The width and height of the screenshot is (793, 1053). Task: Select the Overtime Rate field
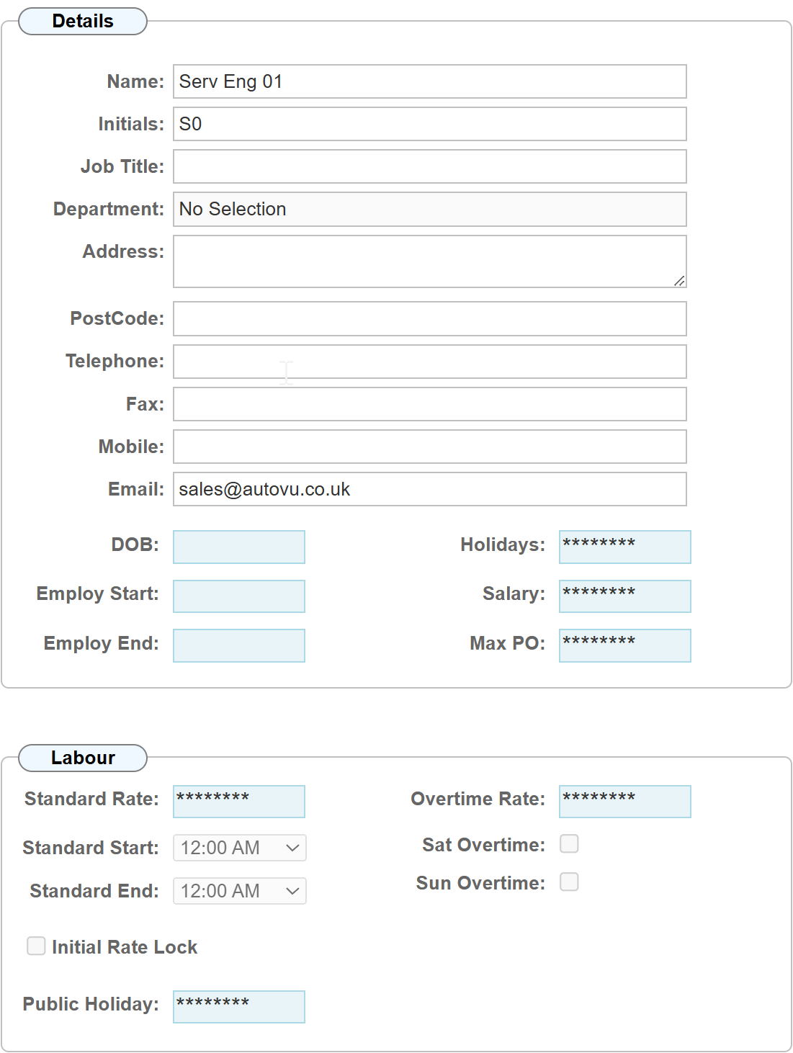click(624, 802)
